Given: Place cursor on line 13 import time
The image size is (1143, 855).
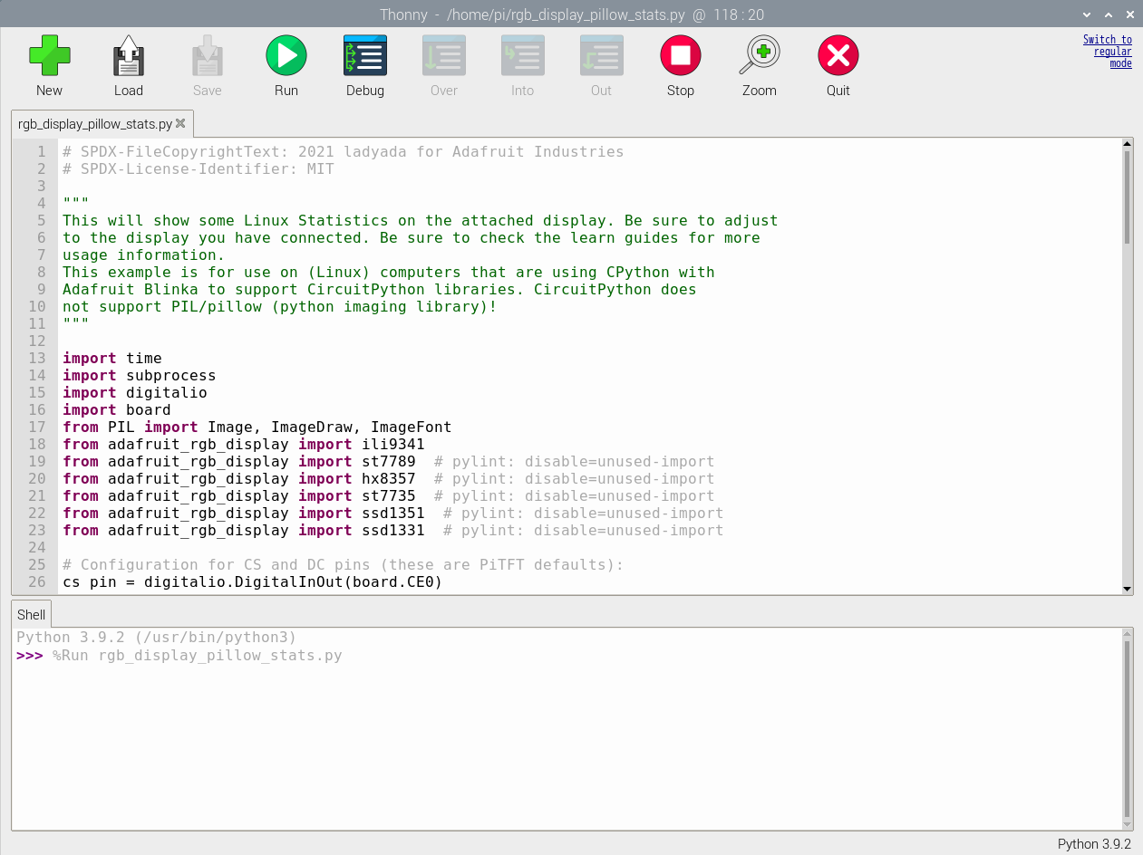Looking at the screenshot, I should [x=143, y=359].
